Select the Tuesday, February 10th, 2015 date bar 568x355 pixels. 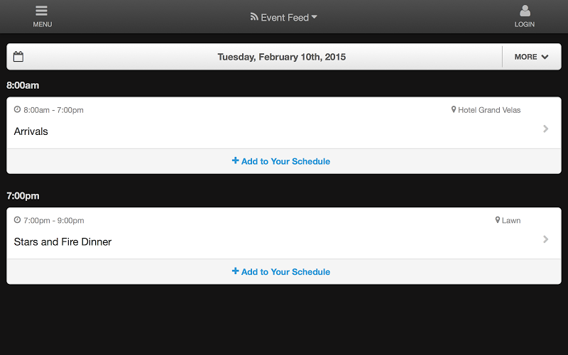tap(281, 57)
